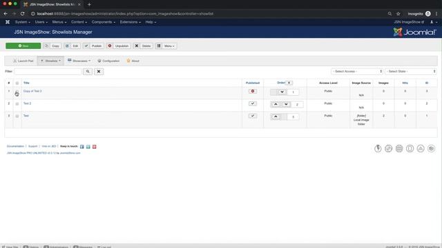Open the Components menu
This screenshot has height=248, width=442.
pyautogui.click(x=103, y=22)
